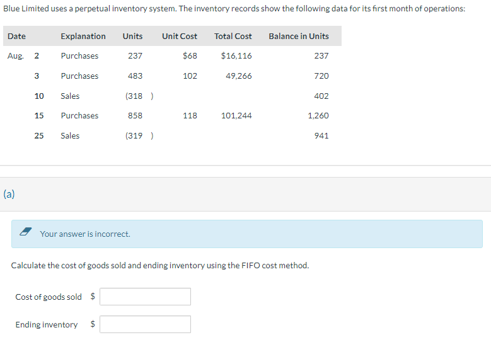
Task: Click the Purchases label dated 15
Action: tap(79, 115)
